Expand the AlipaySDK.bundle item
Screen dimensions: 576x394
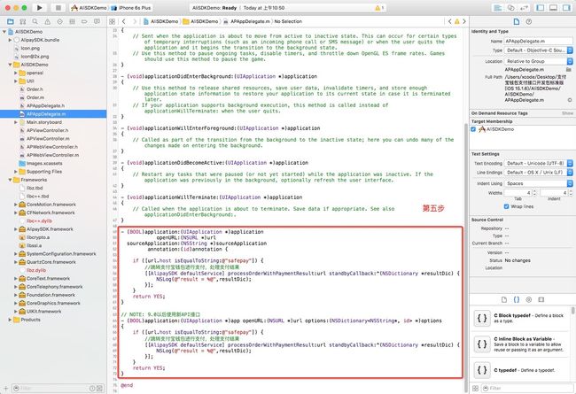(x=10, y=40)
